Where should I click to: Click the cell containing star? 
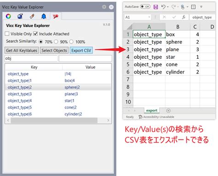178,57
